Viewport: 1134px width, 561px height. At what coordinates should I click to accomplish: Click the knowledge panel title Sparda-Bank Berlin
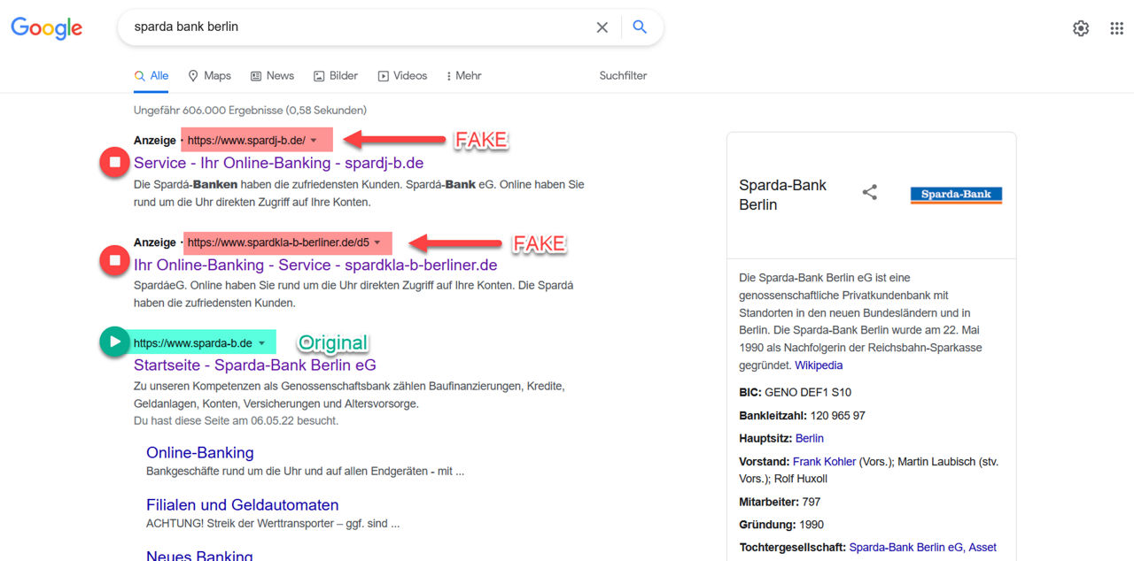click(x=782, y=195)
